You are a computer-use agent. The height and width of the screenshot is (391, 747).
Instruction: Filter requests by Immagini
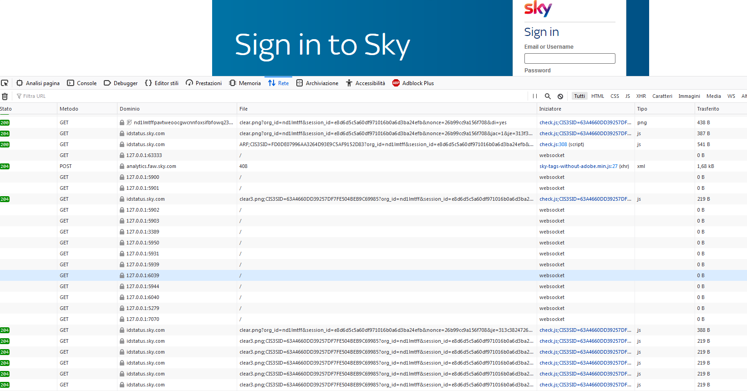pos(689,96)
